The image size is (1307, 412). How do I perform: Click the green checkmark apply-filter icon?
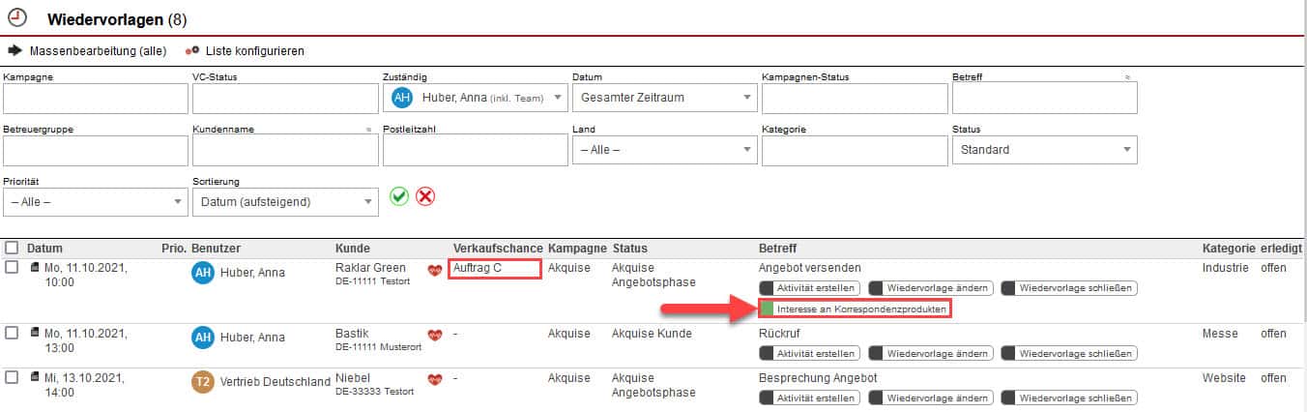pos(399,196)
